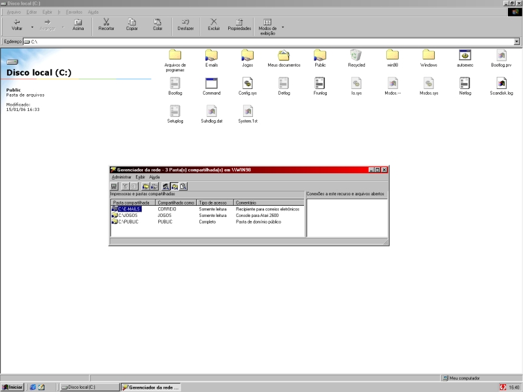Viewport: 523px width, 392px height.
Task: Click the stop sharing folder toolbar icon
Action: pos(154,187)
